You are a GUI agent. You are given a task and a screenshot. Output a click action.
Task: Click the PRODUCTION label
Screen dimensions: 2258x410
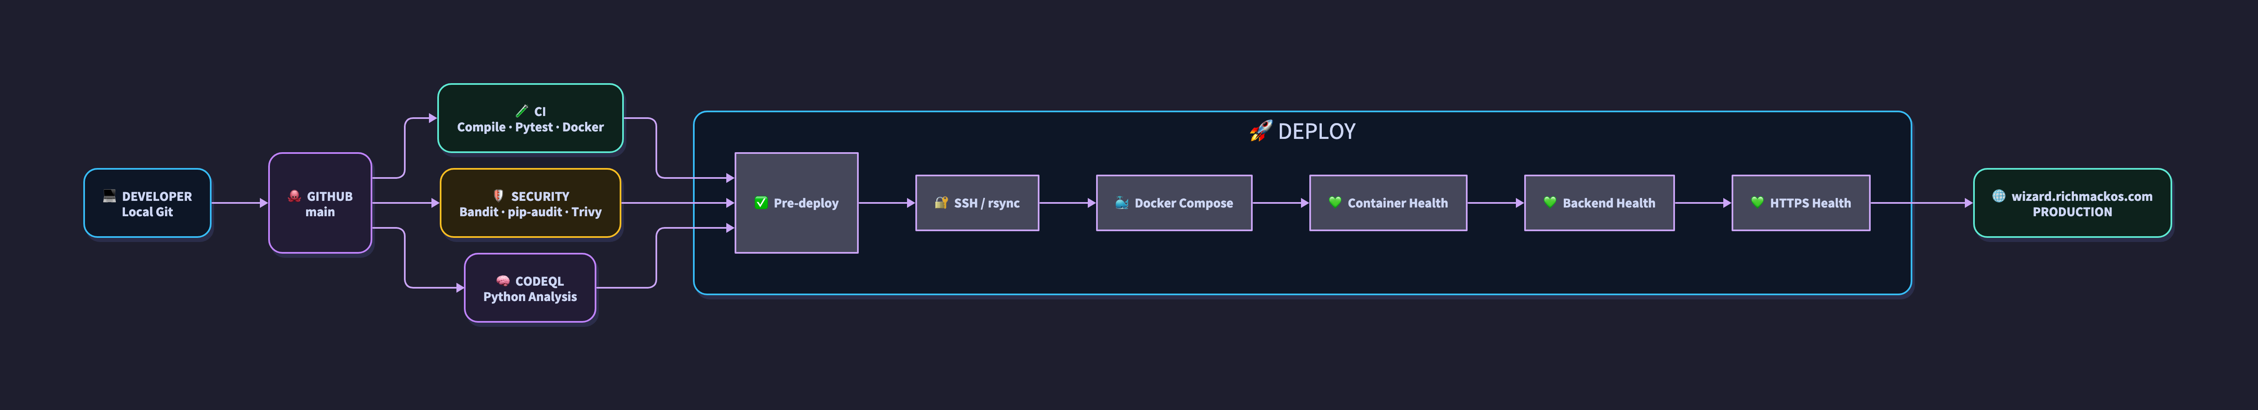2072,212
